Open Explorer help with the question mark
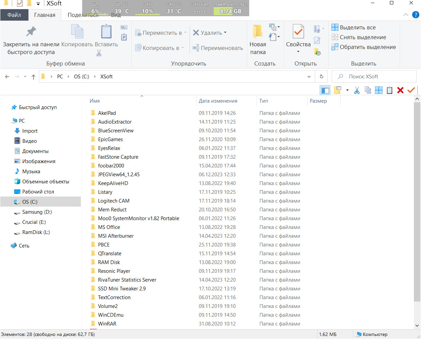 (416, 15)
